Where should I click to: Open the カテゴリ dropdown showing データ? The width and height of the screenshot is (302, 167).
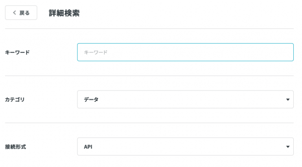(x=185, y=100)
